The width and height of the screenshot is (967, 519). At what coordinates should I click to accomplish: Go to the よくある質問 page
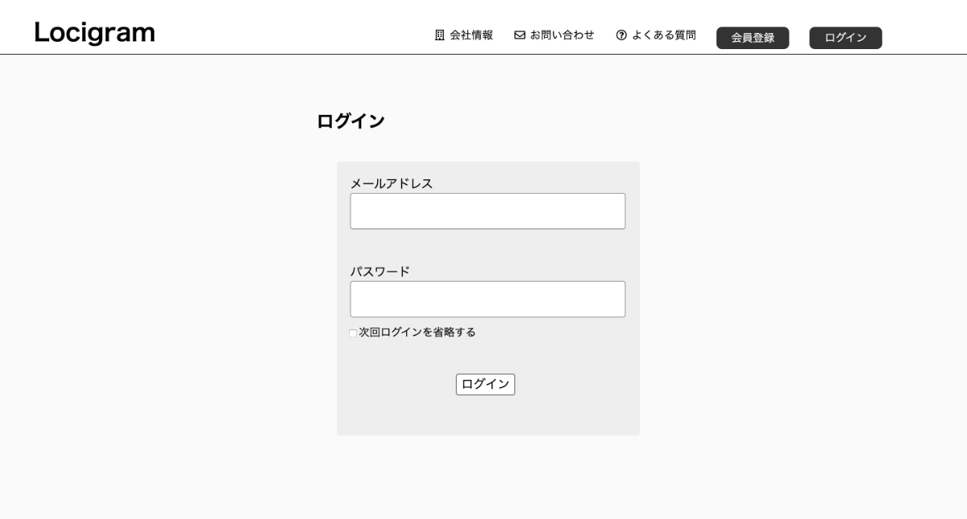pyautogui.click(x=663, y=35)
